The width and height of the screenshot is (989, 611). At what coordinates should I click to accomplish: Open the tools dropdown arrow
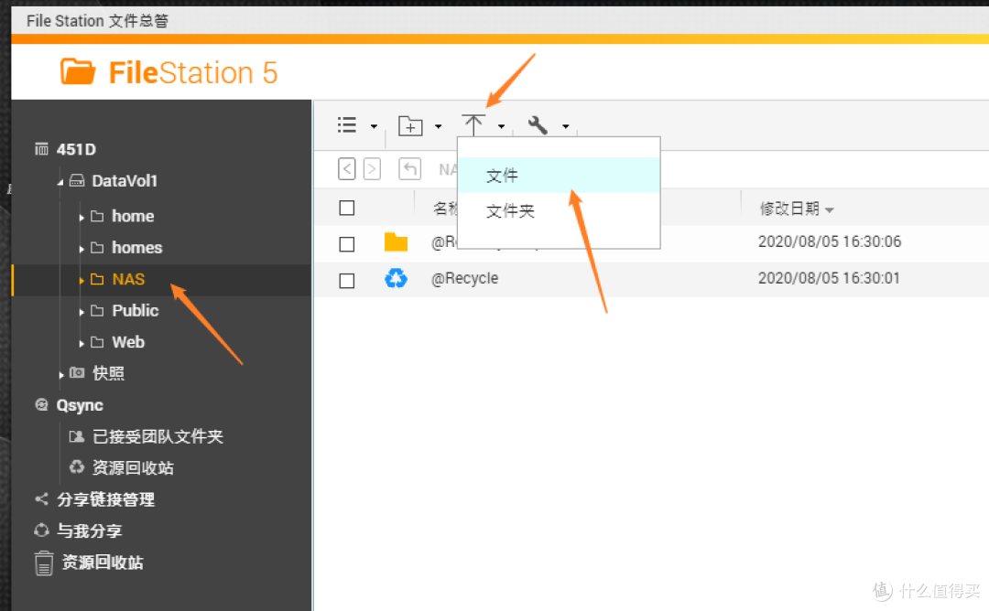(x=566, y=126)
